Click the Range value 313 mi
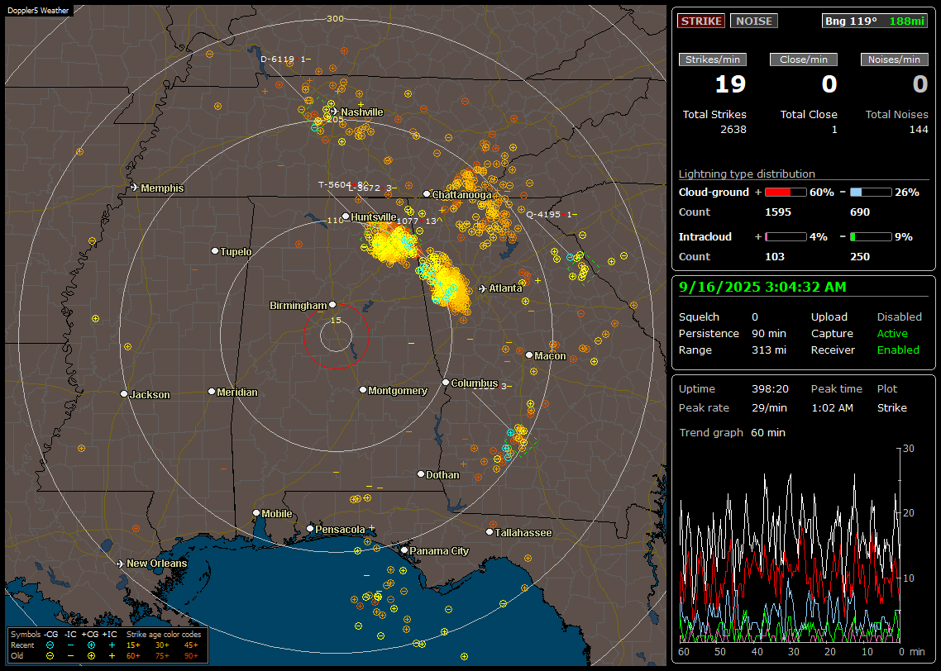This screenshot has height=671, width=941. tap(769, 350)
